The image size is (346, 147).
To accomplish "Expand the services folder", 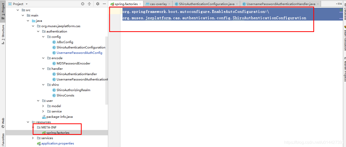I will click(33, 138).
